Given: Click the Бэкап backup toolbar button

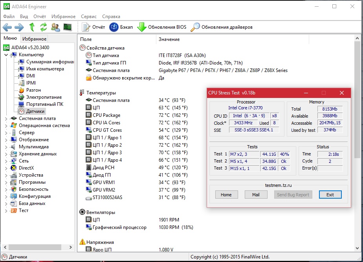Looking at the screenshot, I should 121,27.
